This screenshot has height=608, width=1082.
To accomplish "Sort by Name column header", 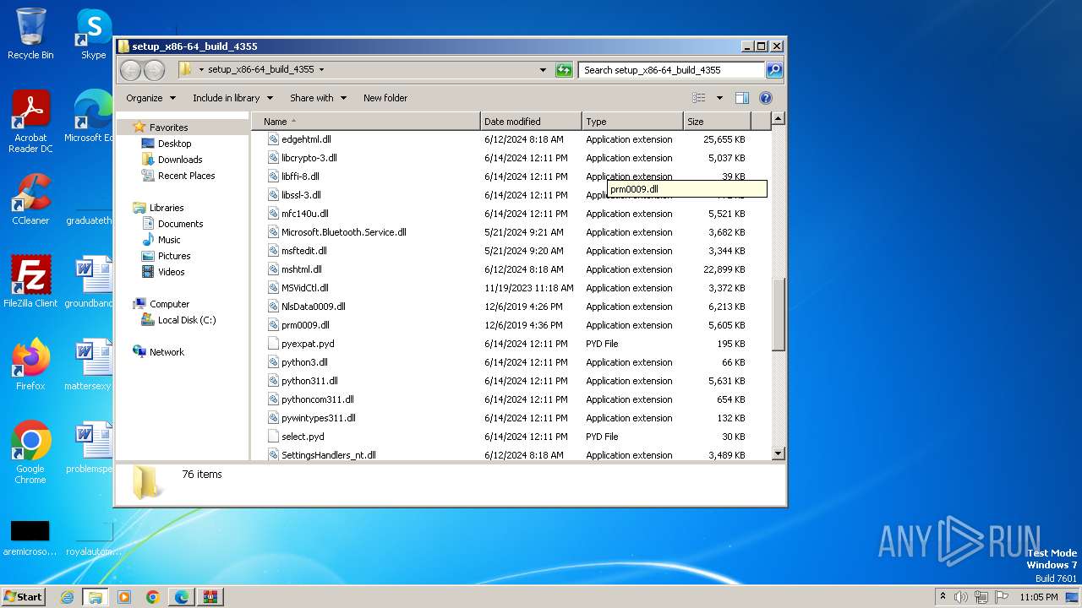I will [x=365, y=122].
